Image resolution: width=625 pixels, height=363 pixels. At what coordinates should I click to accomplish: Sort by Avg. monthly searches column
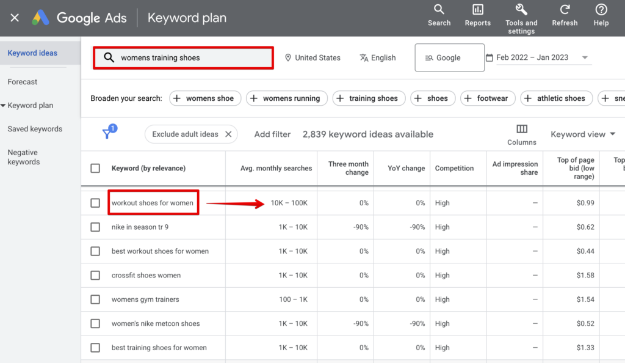pos(276,168)
